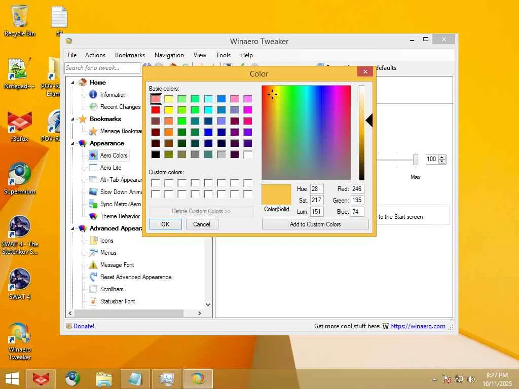Close the Color dialog with X
The height and width of the screenshot is (389, 519).
click(x=365, y=72)
